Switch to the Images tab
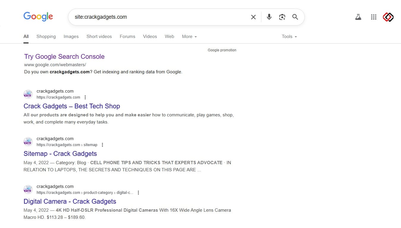This screenshot has width=401, height=228. pyautogui.click(x=71, y=37)
